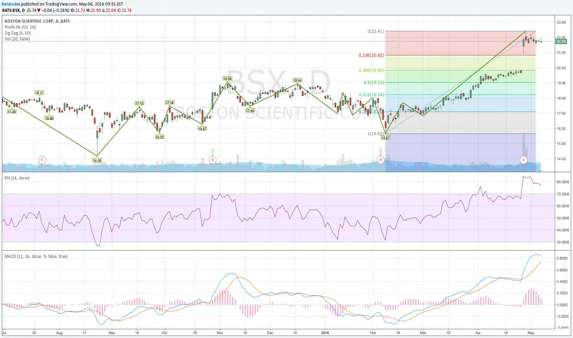Image resolution: width=573 pixels, height=338 pixels.
Task: Click the earnings E marker in February
Action: [381, 160]
